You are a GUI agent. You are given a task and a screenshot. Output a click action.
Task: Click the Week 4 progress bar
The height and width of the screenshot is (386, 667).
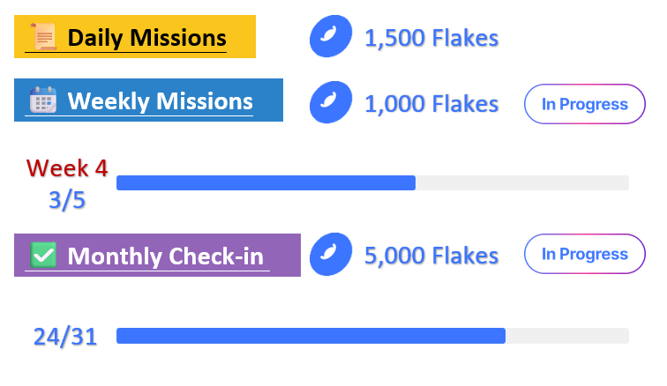372,182
